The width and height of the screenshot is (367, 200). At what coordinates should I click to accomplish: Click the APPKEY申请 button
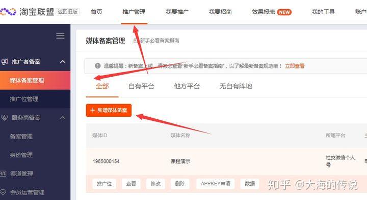point(215,184)
